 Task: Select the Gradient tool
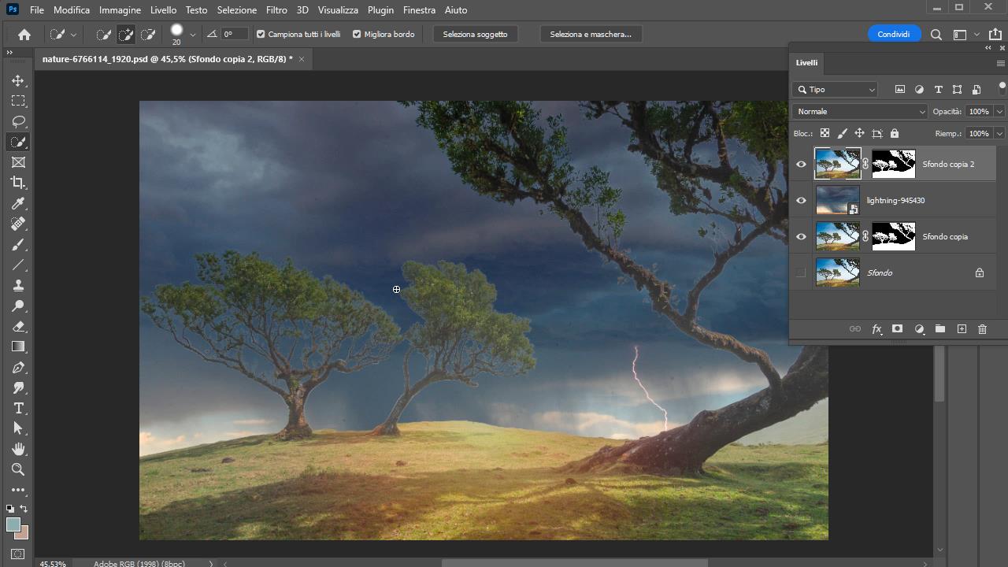(18, 347)
